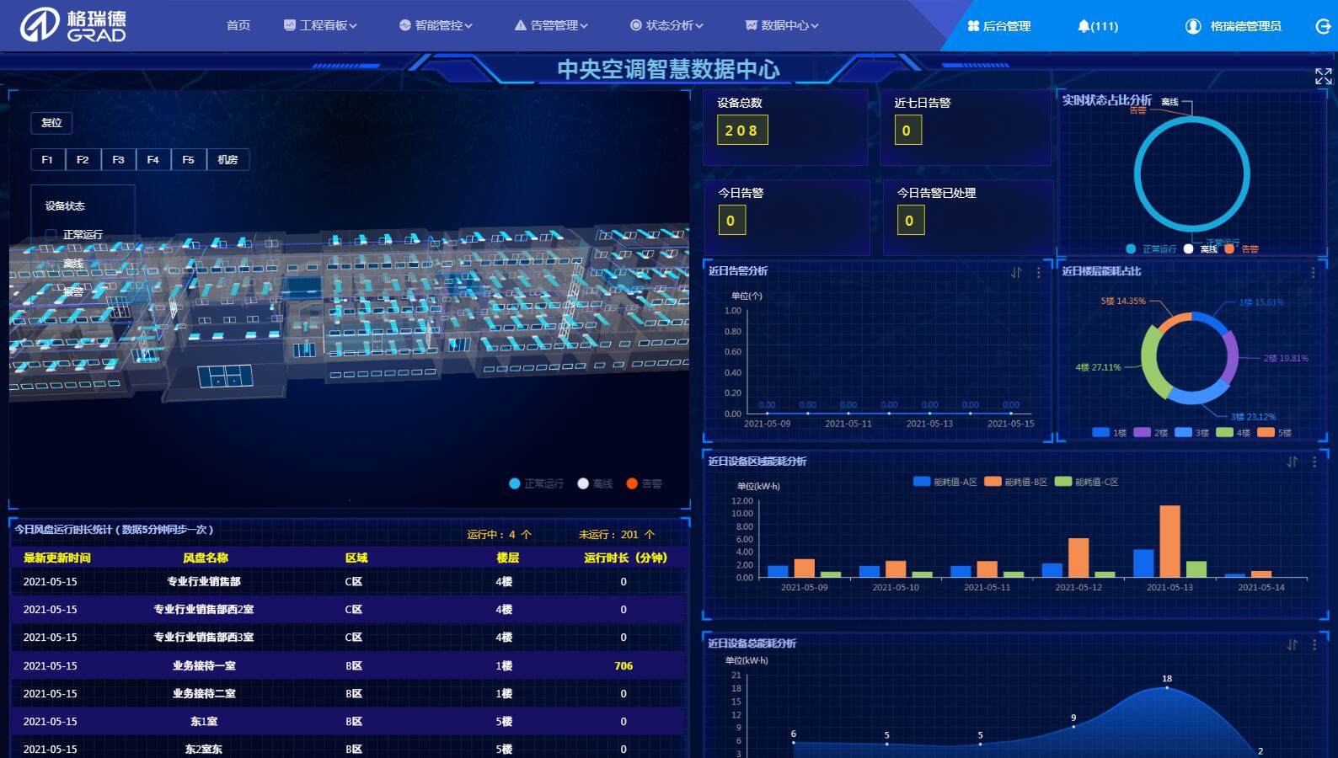Go to the 首页 menu item
This screenshot has height=758, width=1338.
point(238,25)
